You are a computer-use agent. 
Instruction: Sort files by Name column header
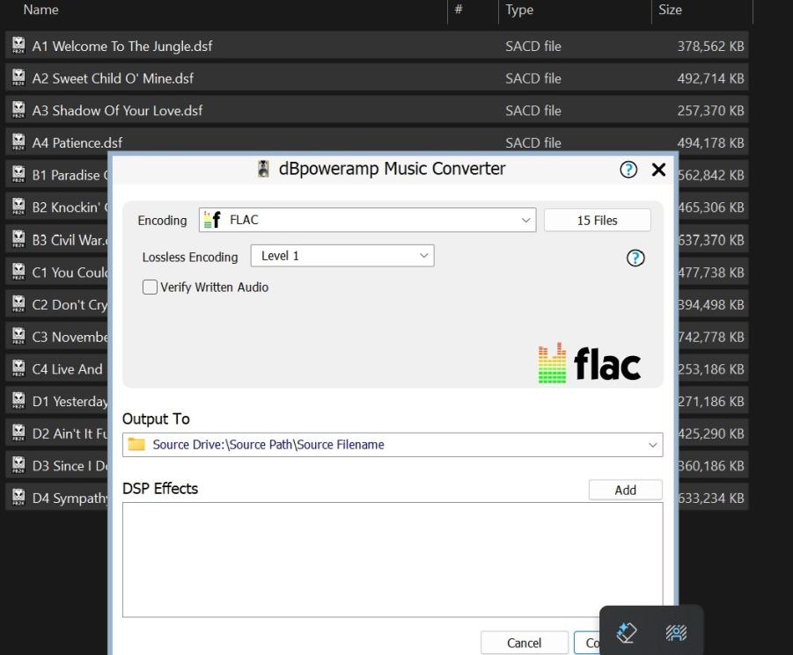click(40, 10)
